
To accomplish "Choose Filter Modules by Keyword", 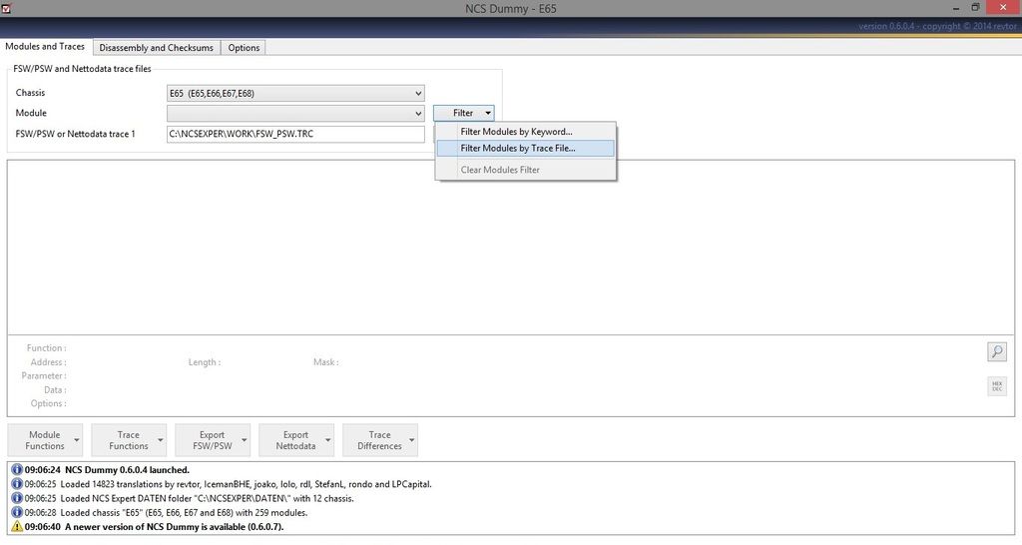I will 525,132.
